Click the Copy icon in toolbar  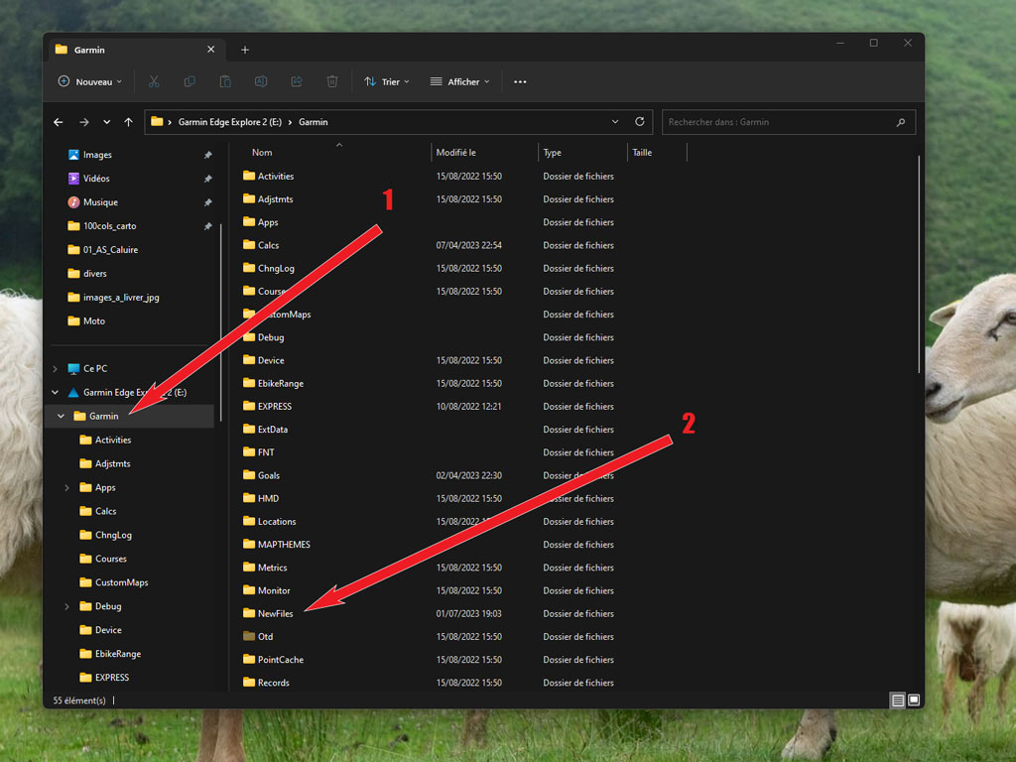[190, 81]
